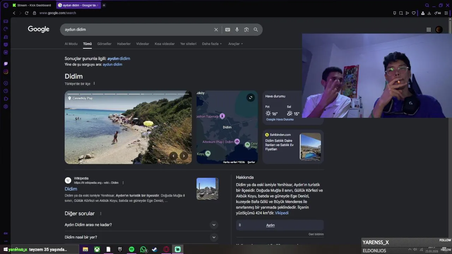
Task: Reload the page with refresh icon
Action: click(26, 13)
